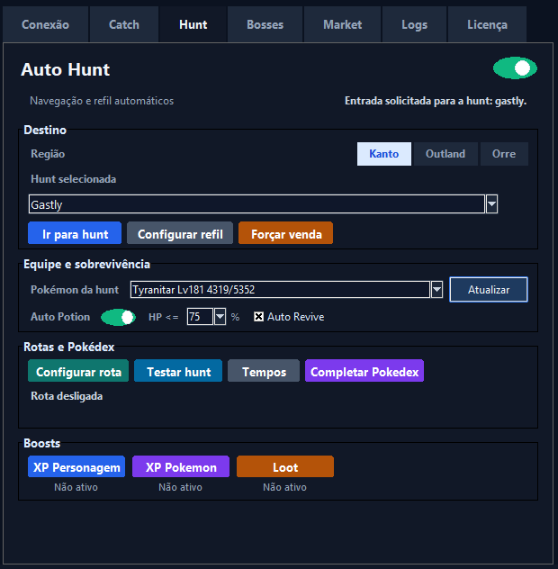Disable the Auto Potion toggle

[x=118, y=317]
